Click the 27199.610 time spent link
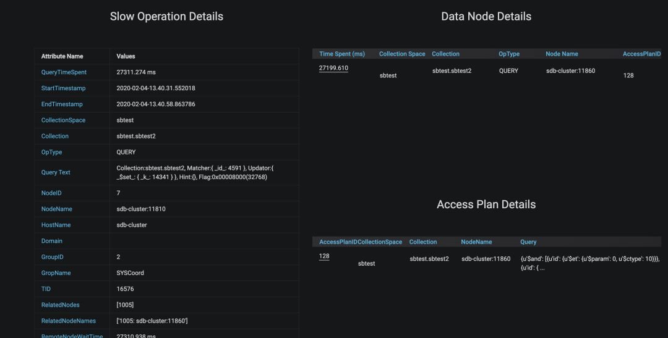This screenshot has width=668, height=338. pyautogui.click(x=333, y=68)
